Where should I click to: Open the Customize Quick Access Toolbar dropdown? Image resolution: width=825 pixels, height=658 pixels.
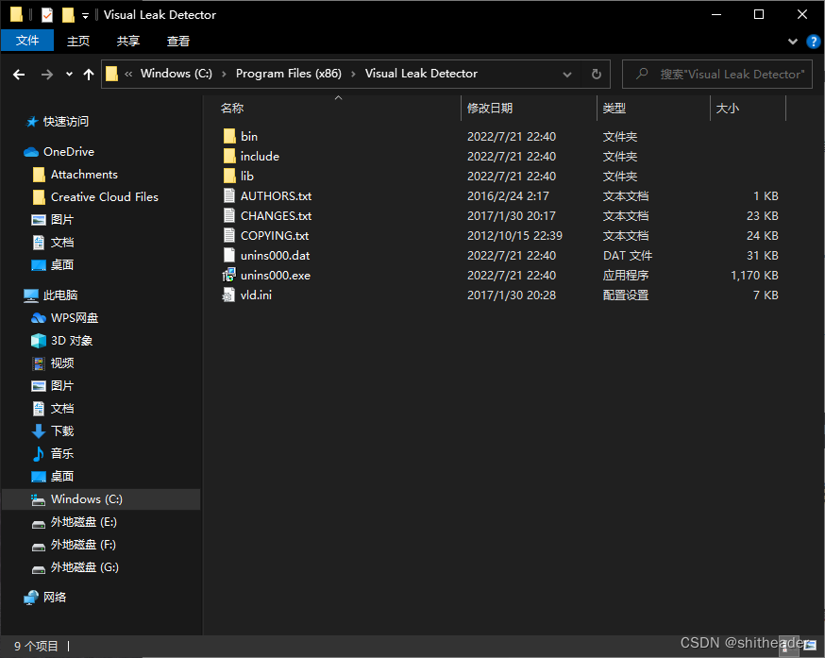[x=85, y=16]
